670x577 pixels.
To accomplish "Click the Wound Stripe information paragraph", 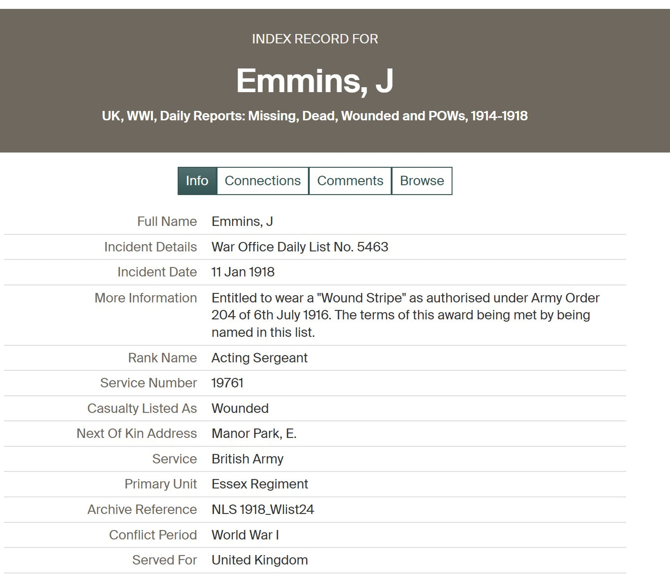I will point(405,315).
